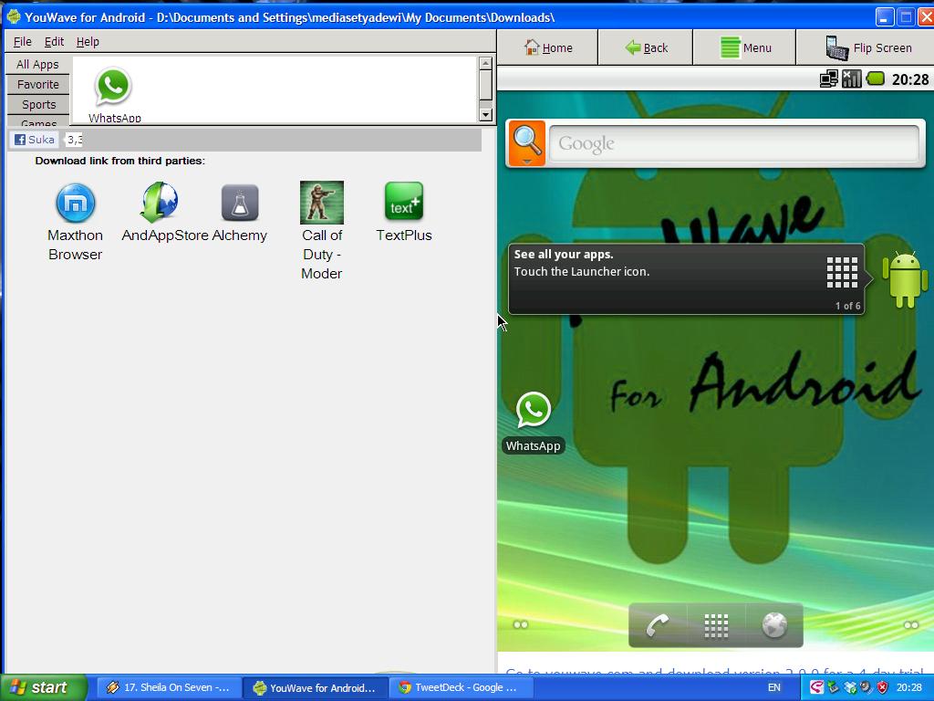Image resolution: width=934 pixels, height=701 pixels.
Task: Tap Android battery status icon
Action: click(x=875, y=78)
